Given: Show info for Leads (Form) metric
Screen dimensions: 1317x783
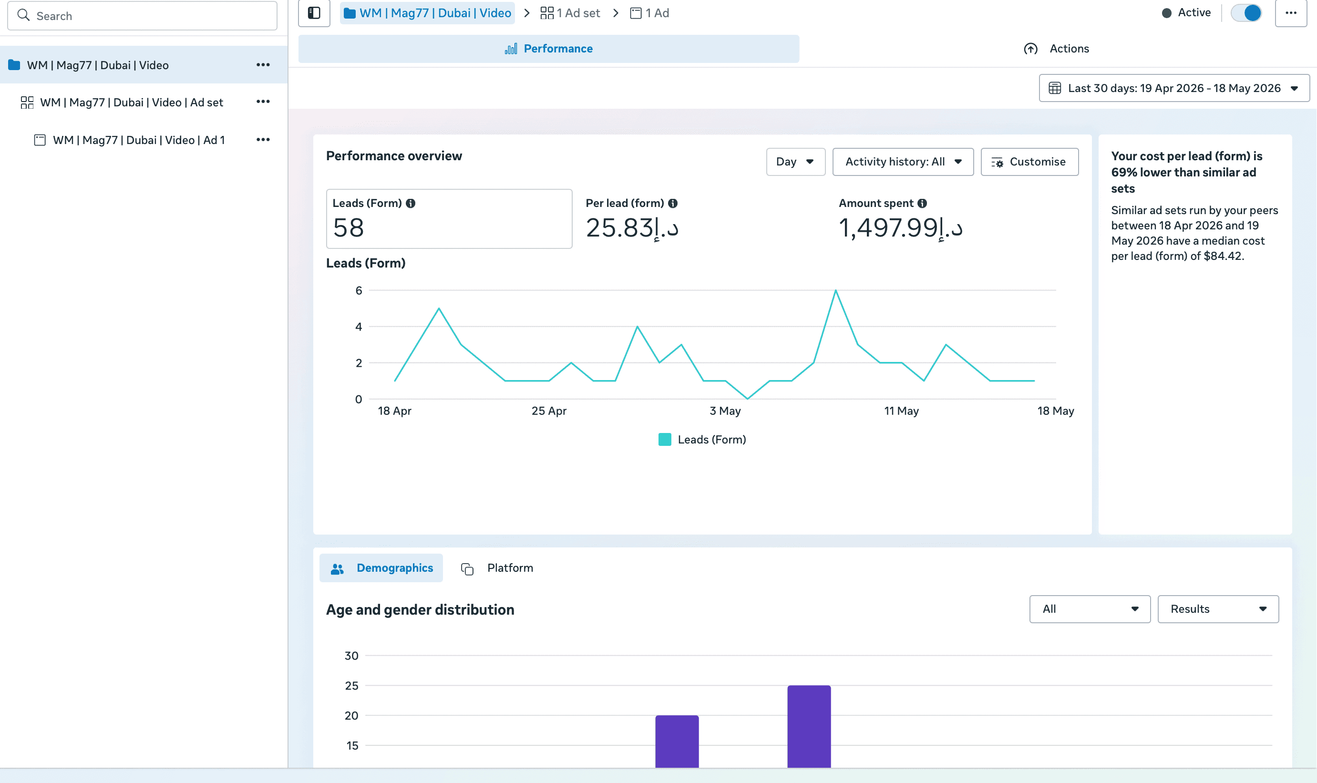Looking at the screenshot, I should coord(411,203).
